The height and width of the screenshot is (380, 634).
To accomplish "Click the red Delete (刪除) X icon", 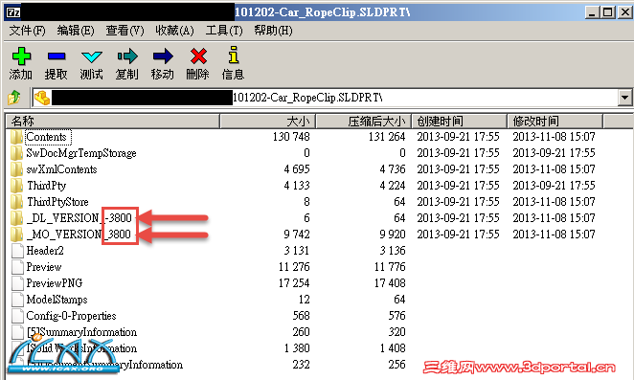I will (198, 56).
